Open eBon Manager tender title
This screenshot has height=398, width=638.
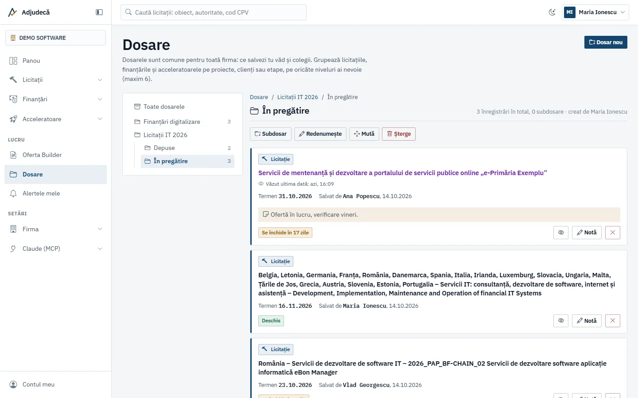pos(432,368)
